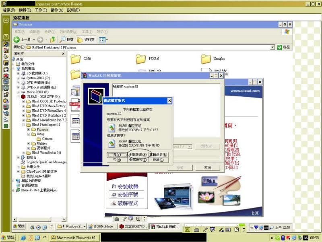Click the green phone tray icon in local taskbar

coord(277,238)
